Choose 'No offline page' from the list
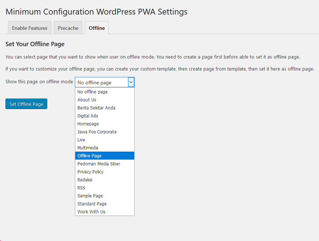Viewport: 319px width, 241px height. coord(104,92)
